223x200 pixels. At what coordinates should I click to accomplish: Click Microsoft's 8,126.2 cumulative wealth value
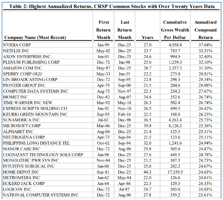point(175,126)
